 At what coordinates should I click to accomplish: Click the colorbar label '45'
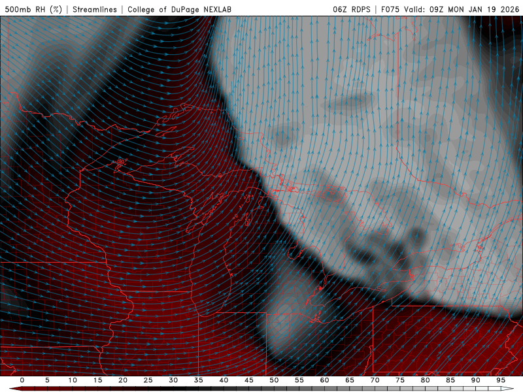click(249, 380)
